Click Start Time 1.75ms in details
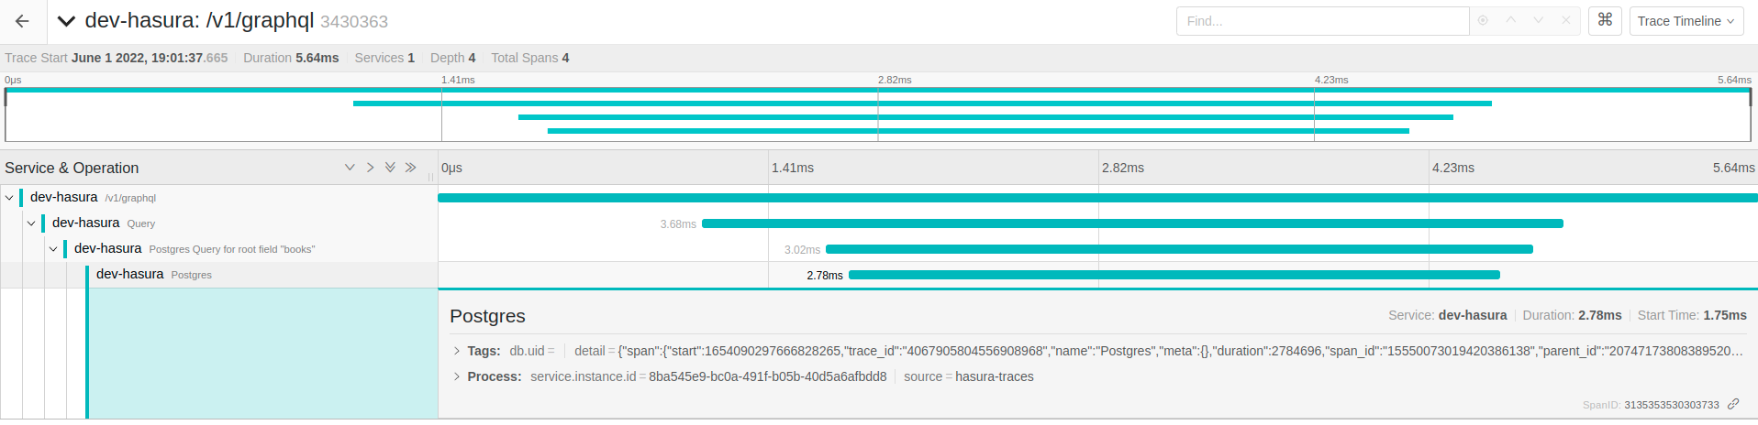The height and width of the screenshot is (425, 1758). pos(1692,315)
